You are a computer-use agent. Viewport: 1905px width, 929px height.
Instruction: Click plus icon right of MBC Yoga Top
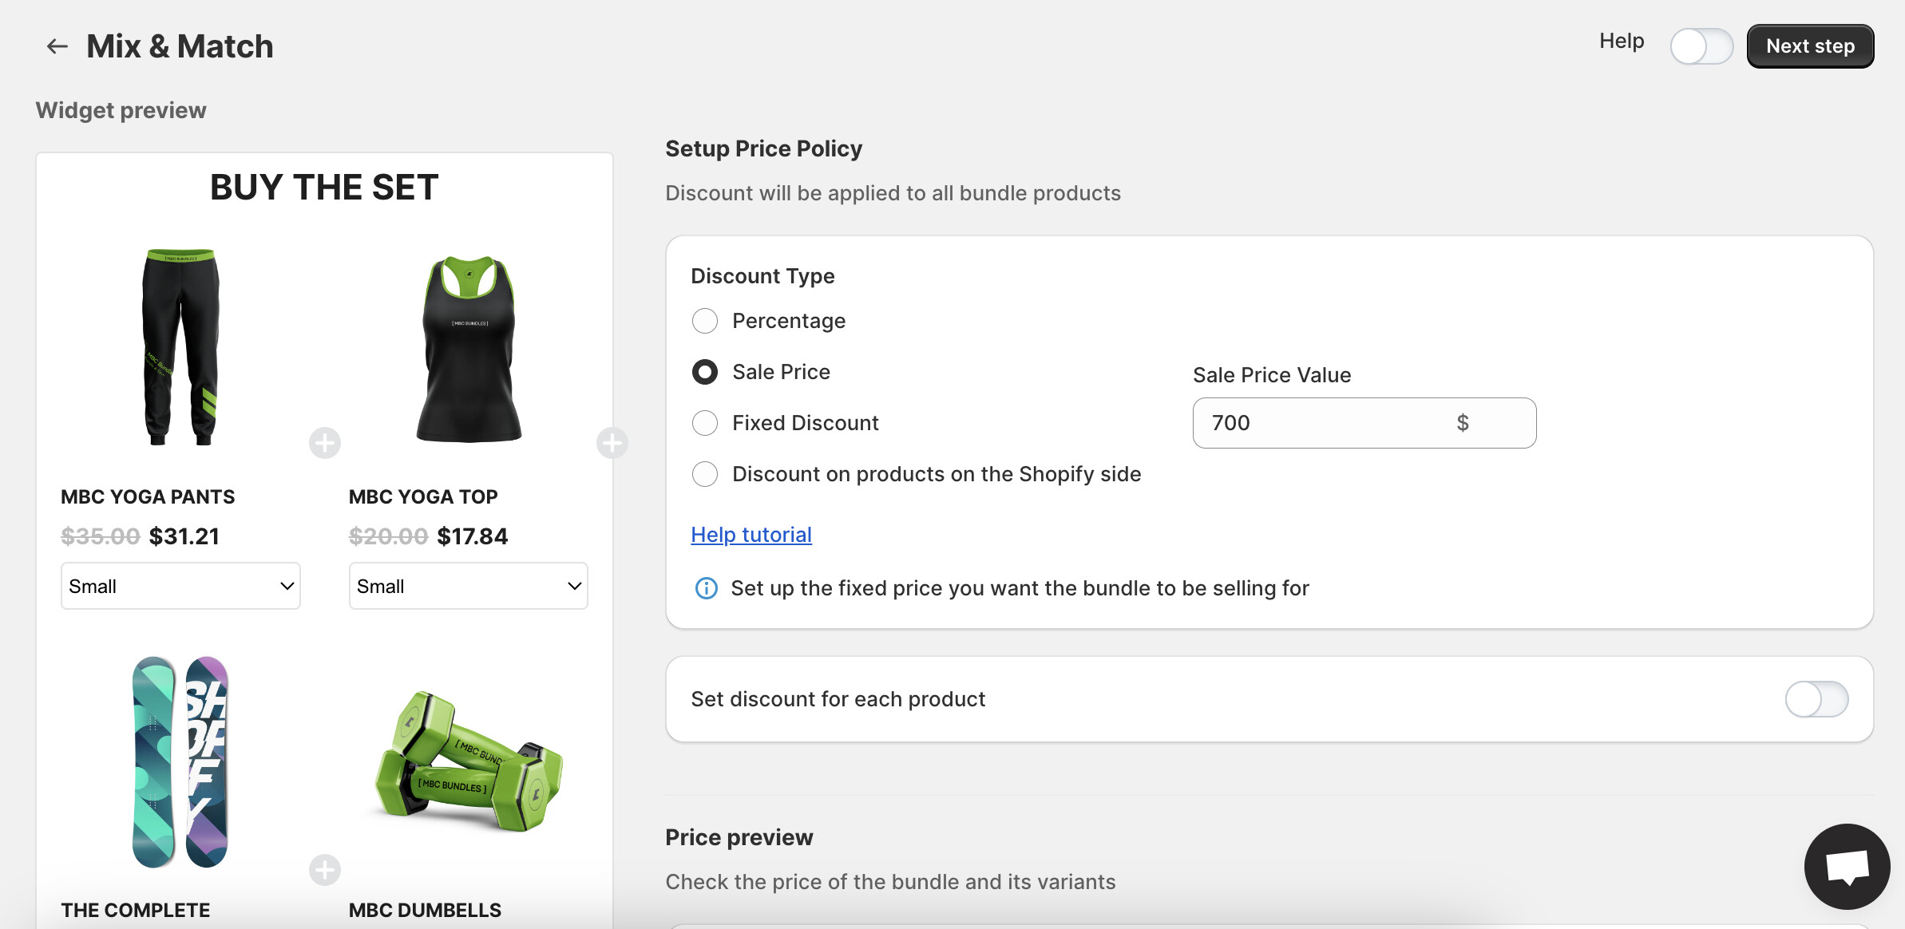(x=612, y=443)
